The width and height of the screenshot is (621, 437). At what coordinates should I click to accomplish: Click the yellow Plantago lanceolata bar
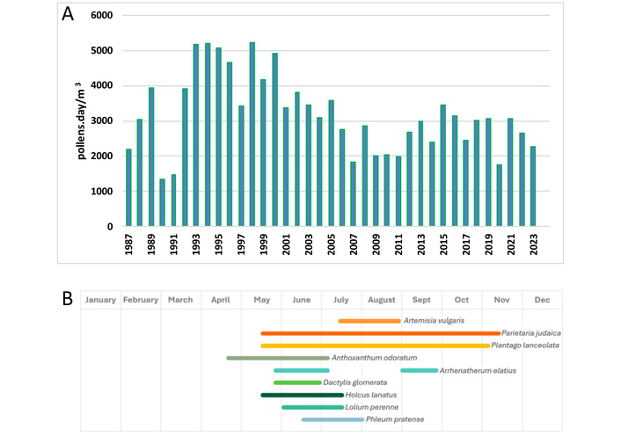375,346
